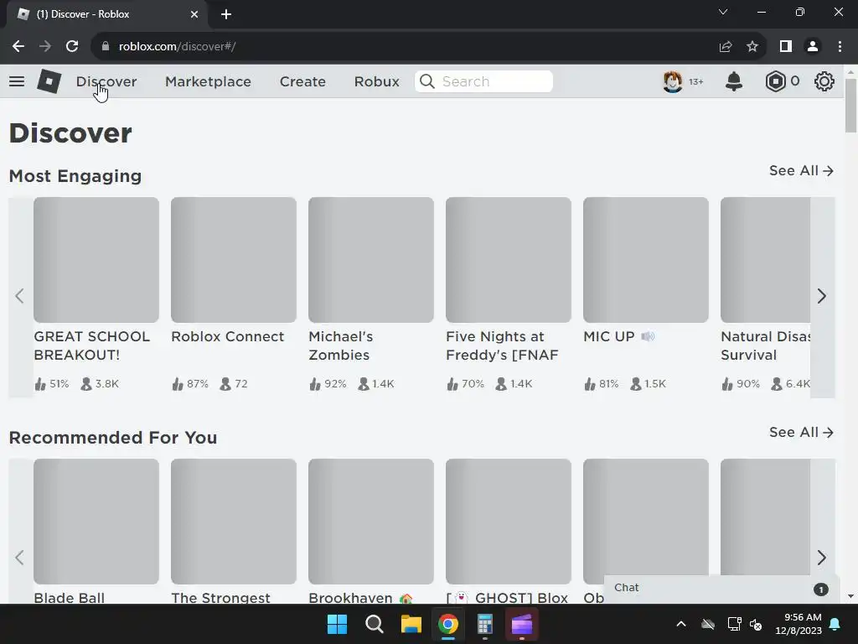
Task: Open the user avatar profile
Action: click(x=673, y=81)
